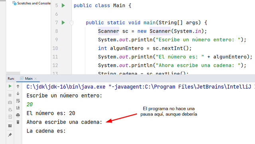This screenshot has height=144, width=255.
Task: Print the console output
Action: [x=18, y=115]
